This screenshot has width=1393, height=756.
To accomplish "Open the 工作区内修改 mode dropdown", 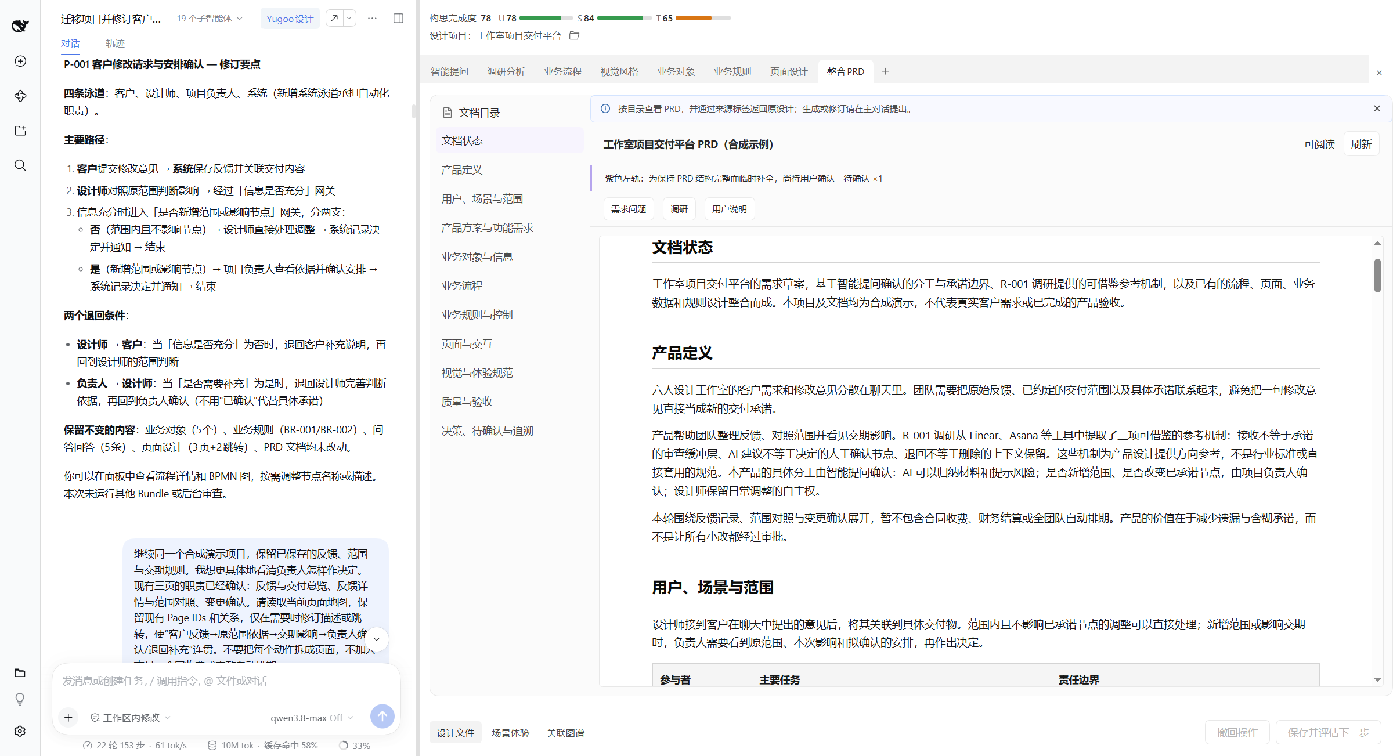I will click(x=131, y=718).
